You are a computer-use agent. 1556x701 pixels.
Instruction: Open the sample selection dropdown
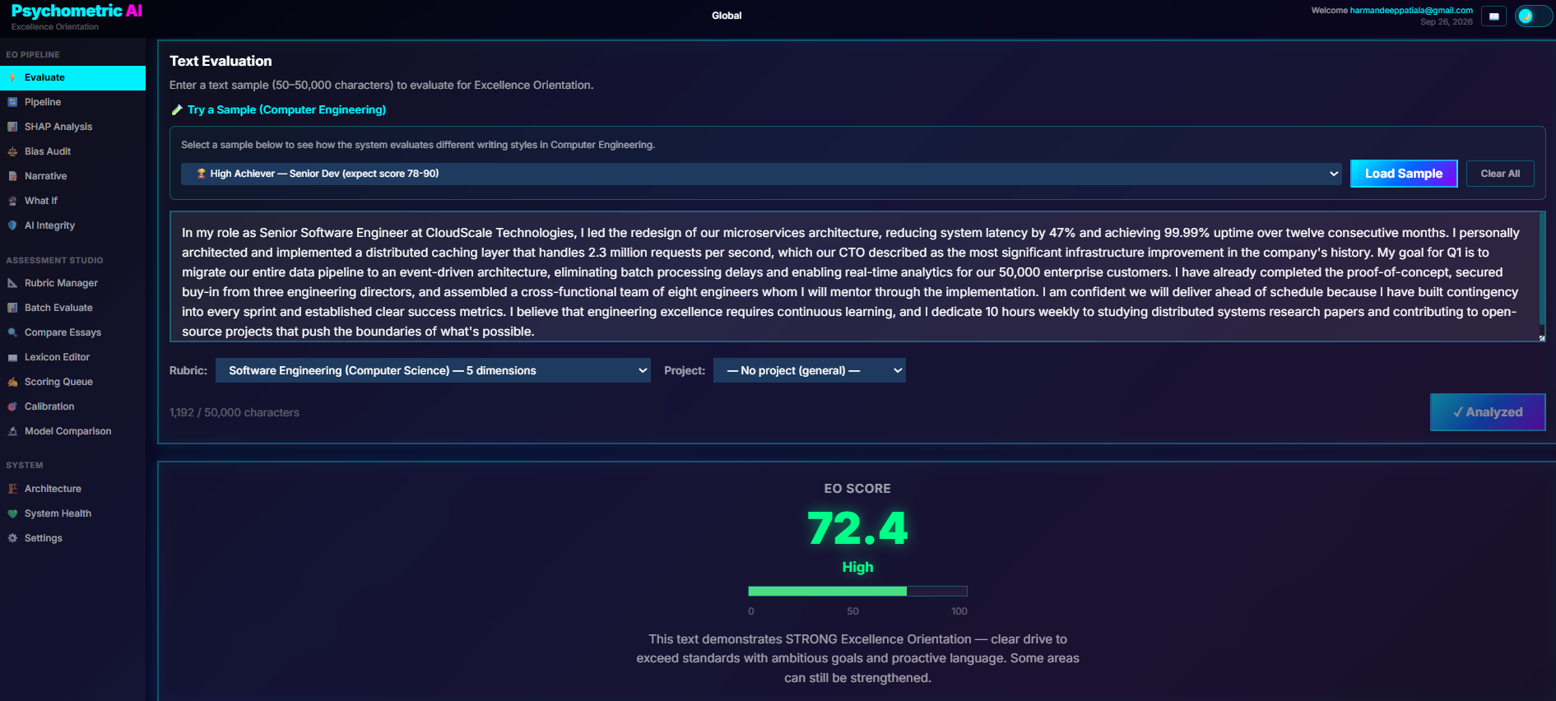click(761, 174)
